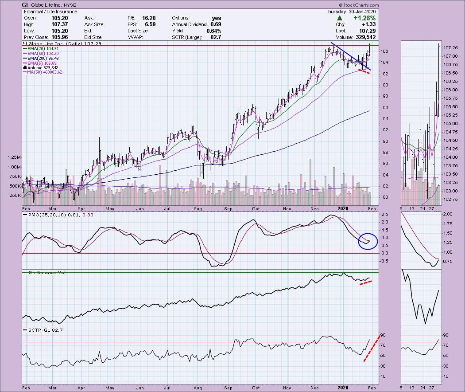The width and height of the screenshot is (465, 392).
Task: Select the Low value in the quote table
Action: [x=60, y=31]
